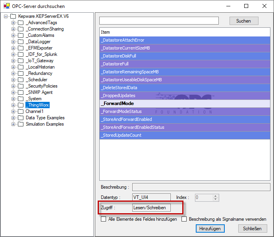The width and height of the screenshot is (274, 237).
Task: Click the _SNMP Agent folder icon
Action: pos(21,92)
